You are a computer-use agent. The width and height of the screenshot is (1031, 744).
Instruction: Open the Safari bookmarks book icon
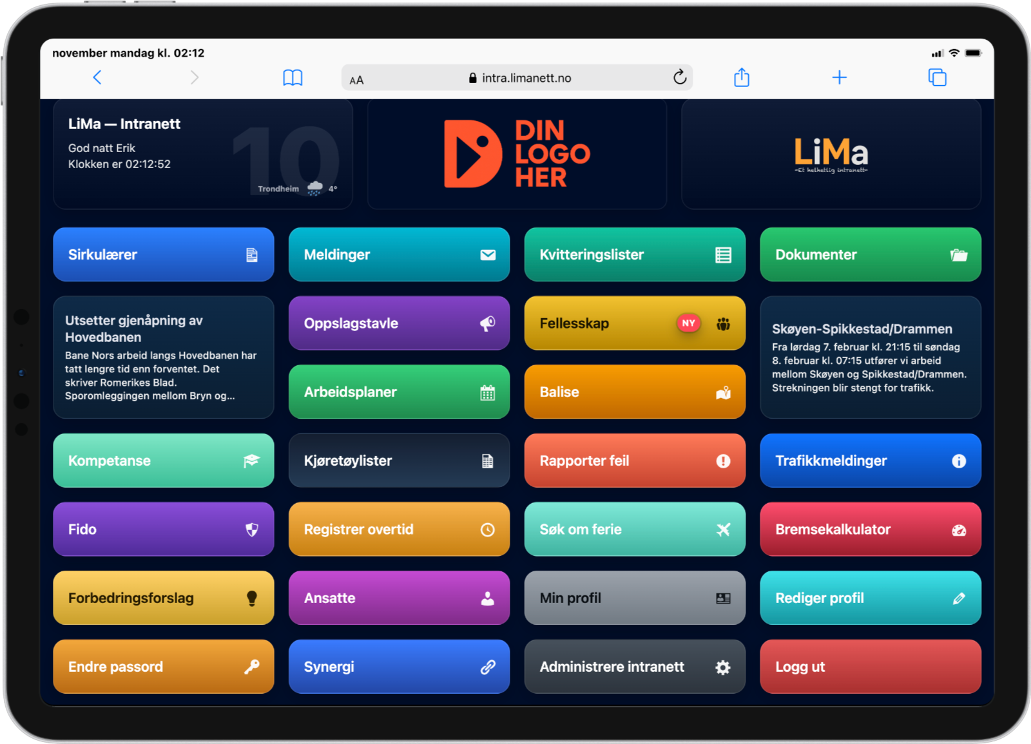tap(293, 78)
